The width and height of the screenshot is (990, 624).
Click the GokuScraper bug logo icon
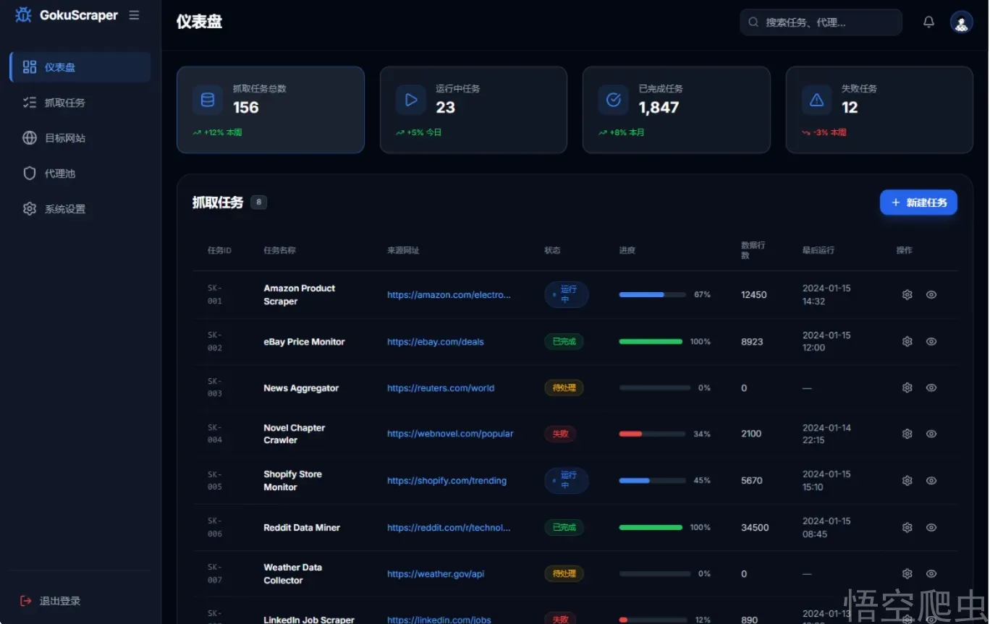[23, 15]
